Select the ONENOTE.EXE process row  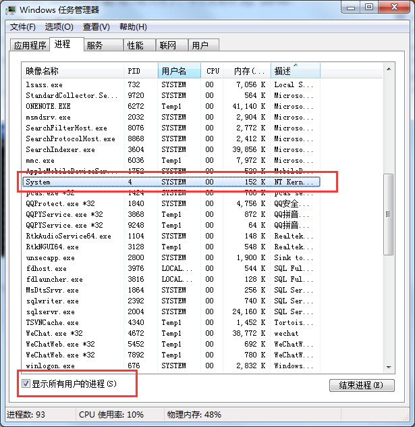point(171,106)
